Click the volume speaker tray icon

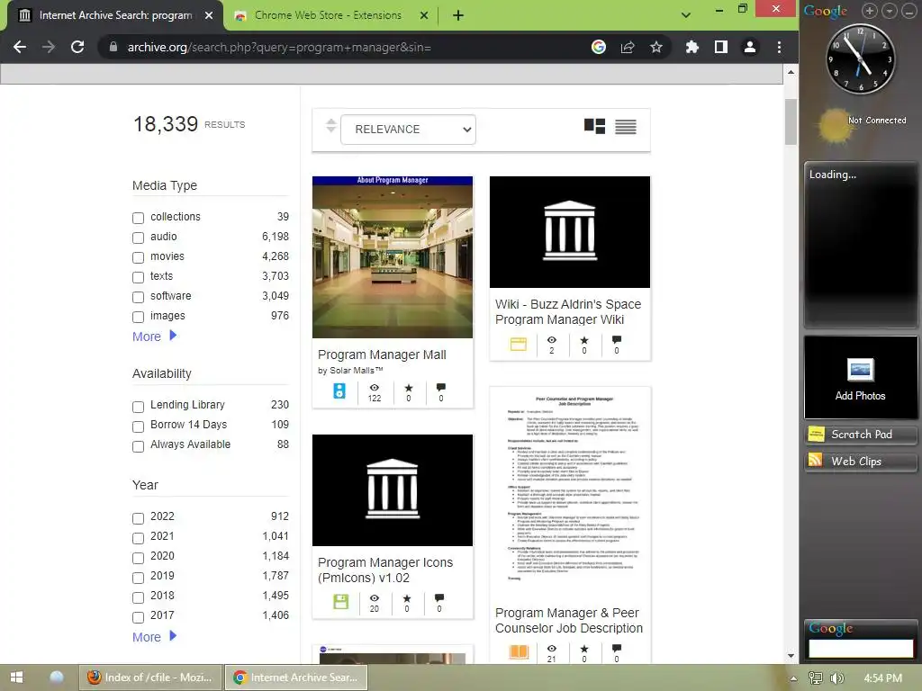[x=836, y=678]
